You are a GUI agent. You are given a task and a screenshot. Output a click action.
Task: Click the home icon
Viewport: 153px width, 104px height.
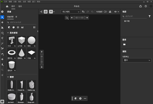pos(7,6)
